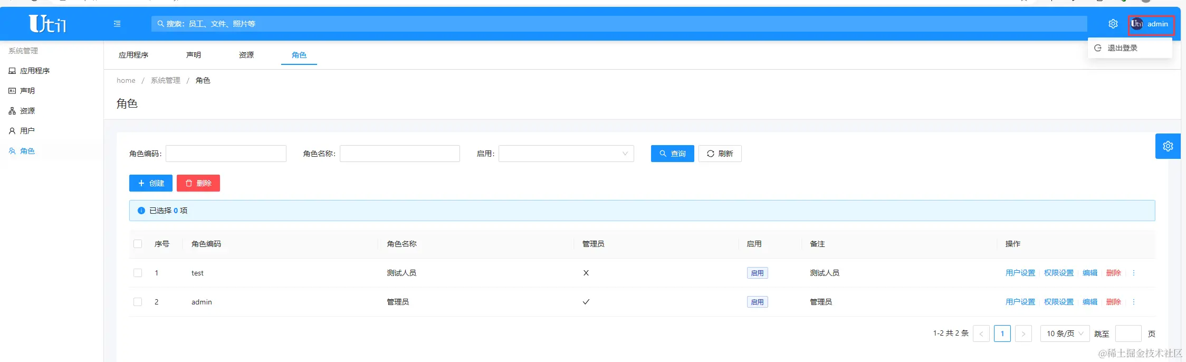Click 编辑 for the admin row
Screen dimensions: 1186x362
(x=1090, y=302)
